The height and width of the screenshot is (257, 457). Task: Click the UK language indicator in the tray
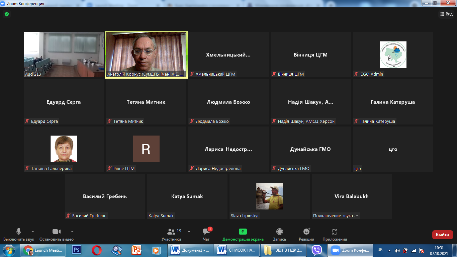coord(380,250)
